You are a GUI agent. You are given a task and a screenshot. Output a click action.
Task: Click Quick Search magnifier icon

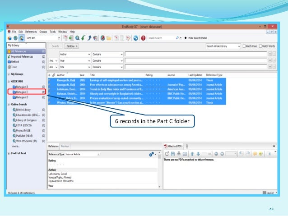click(x=177, y=38)
